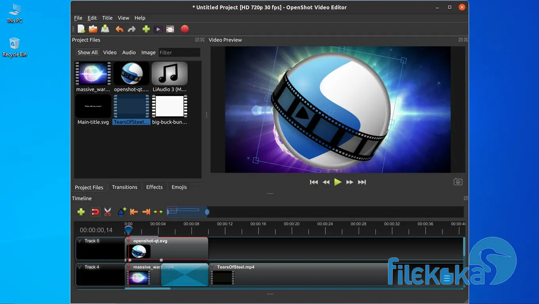Click the New Project toolbar icon
Screen dimensions: 539x304
point(81,29)
